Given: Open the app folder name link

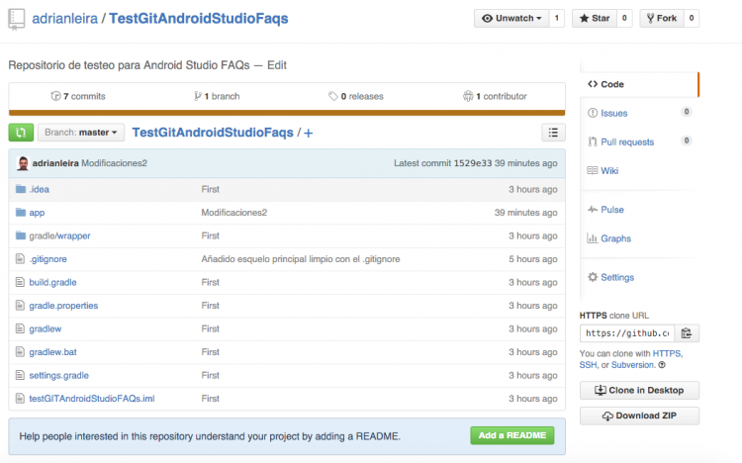Looking at the screenshot, I should coord(37,213).
